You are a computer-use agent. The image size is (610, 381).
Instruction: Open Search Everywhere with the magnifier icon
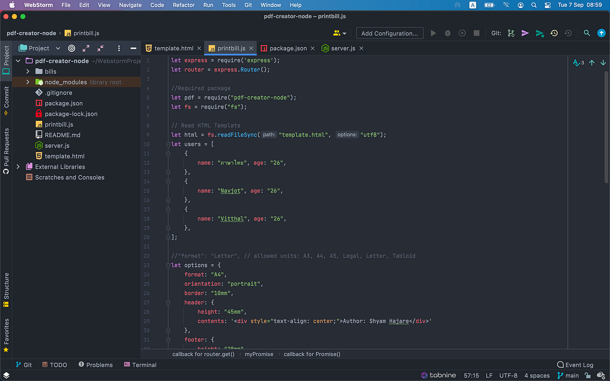(x=587, y=33)
